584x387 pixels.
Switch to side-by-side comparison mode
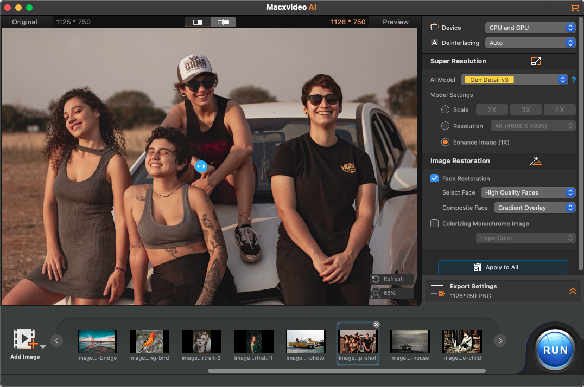223,22
